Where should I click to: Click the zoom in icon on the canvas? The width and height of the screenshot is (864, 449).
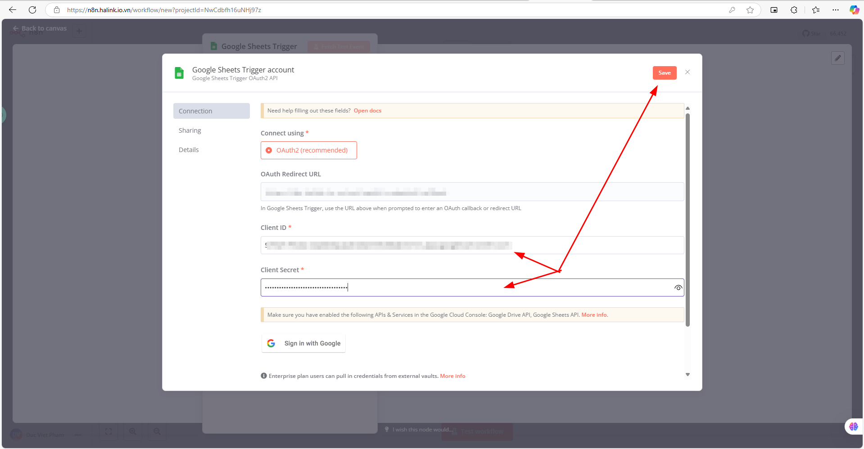click(133, 431)
